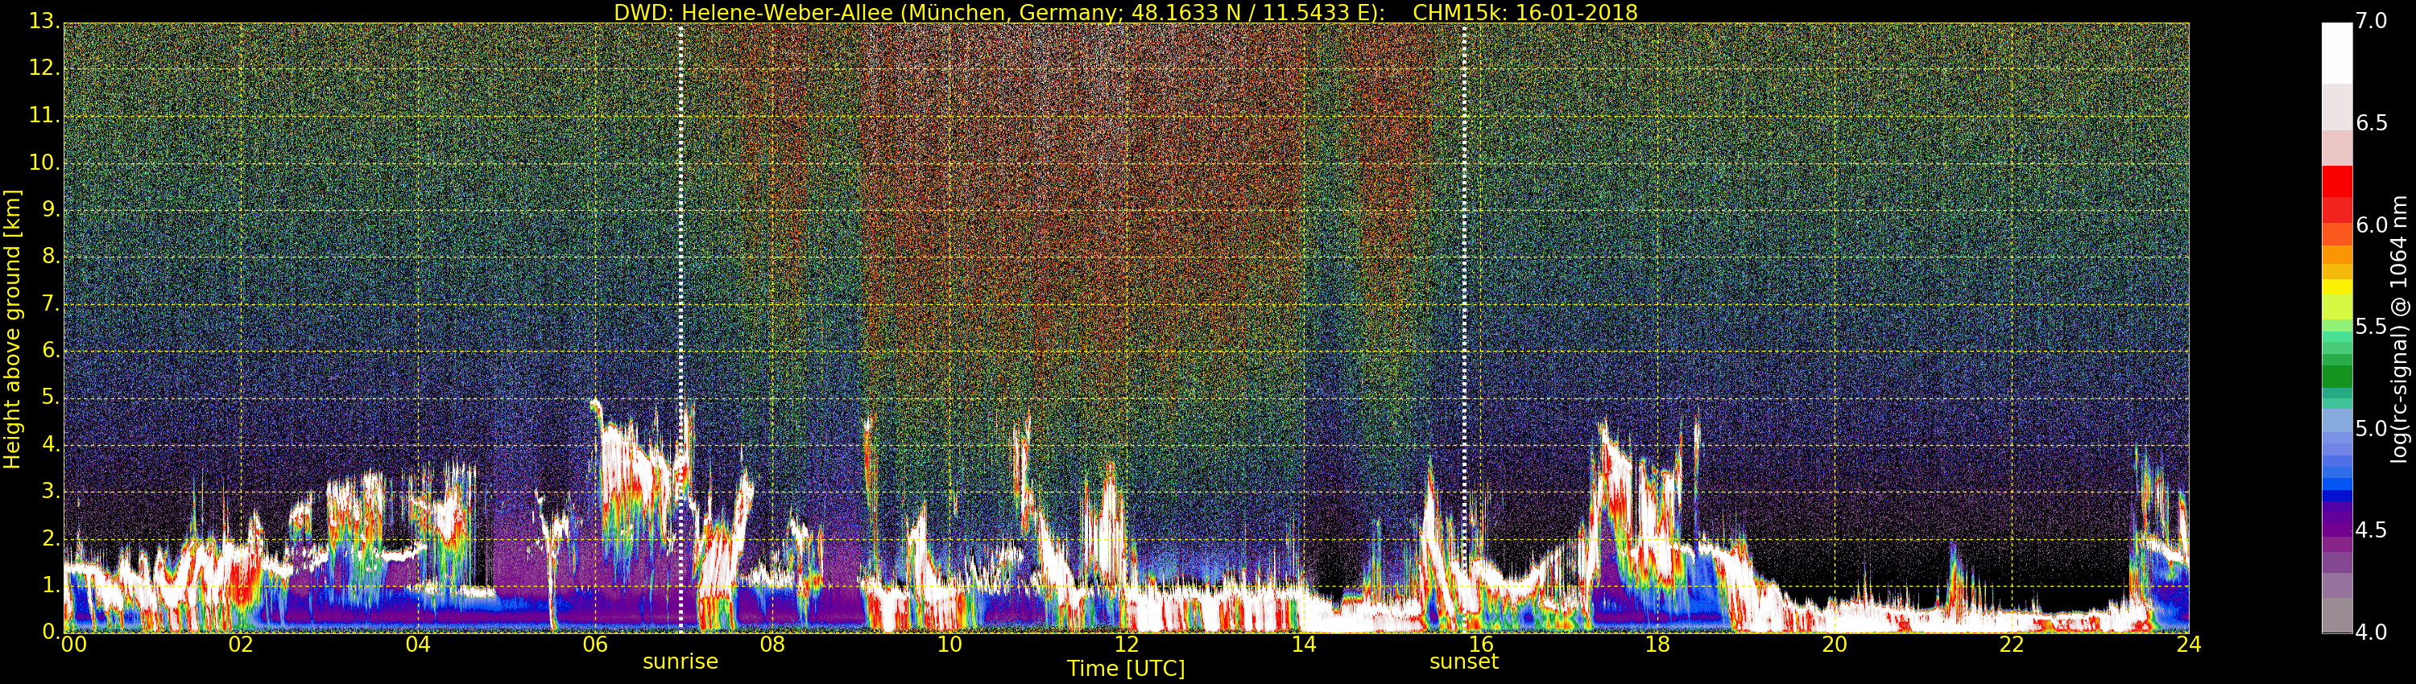Click the time axis tick label '00'

pos(73,645)
